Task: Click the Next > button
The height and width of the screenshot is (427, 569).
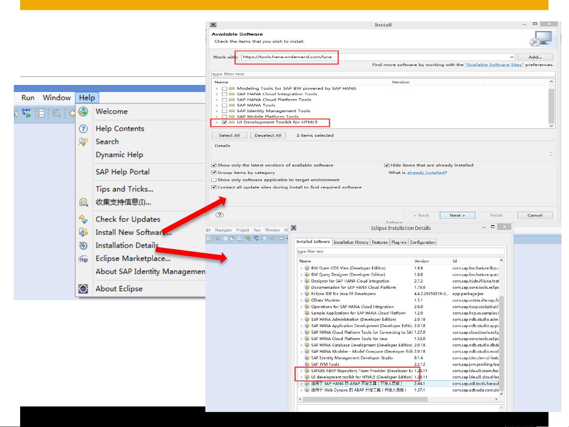Action: [x=457, y=215]
